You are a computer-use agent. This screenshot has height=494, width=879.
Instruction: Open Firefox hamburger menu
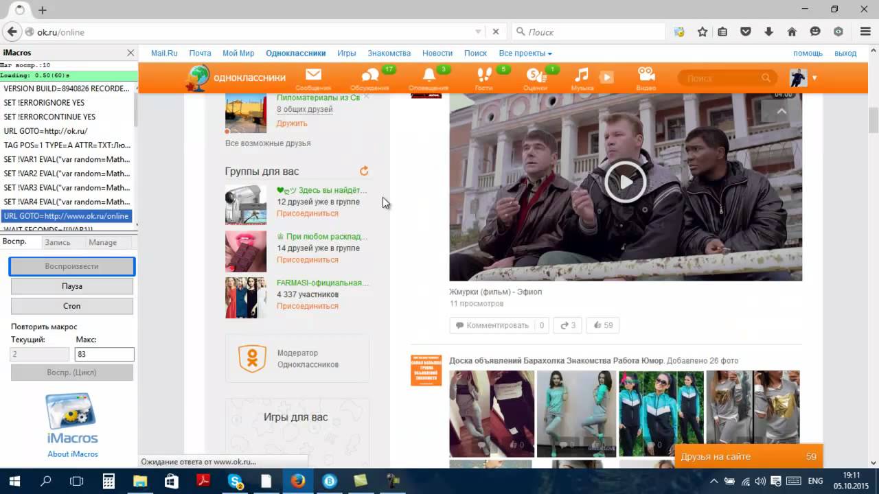tap(865, 32)
